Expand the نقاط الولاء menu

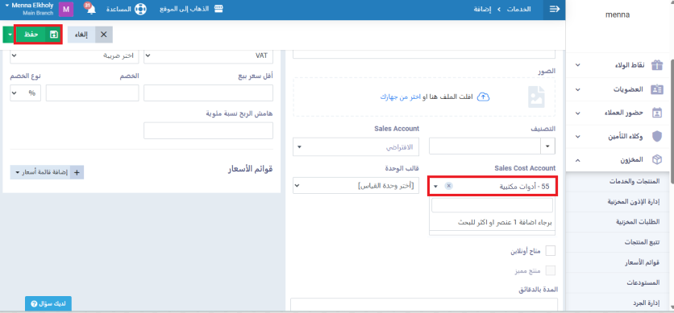coord(578,65)
